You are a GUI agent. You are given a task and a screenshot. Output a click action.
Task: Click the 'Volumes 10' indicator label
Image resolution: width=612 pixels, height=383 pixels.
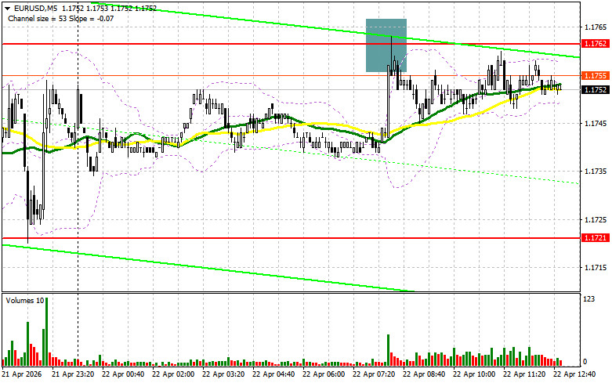[x=24, y=300]
